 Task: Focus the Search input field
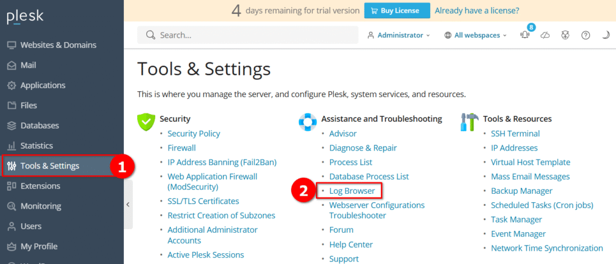tap(247, 35)
